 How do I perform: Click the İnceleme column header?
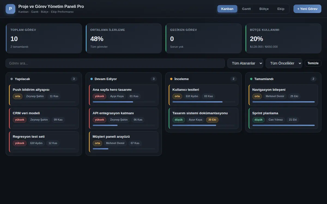pos(204,79)
